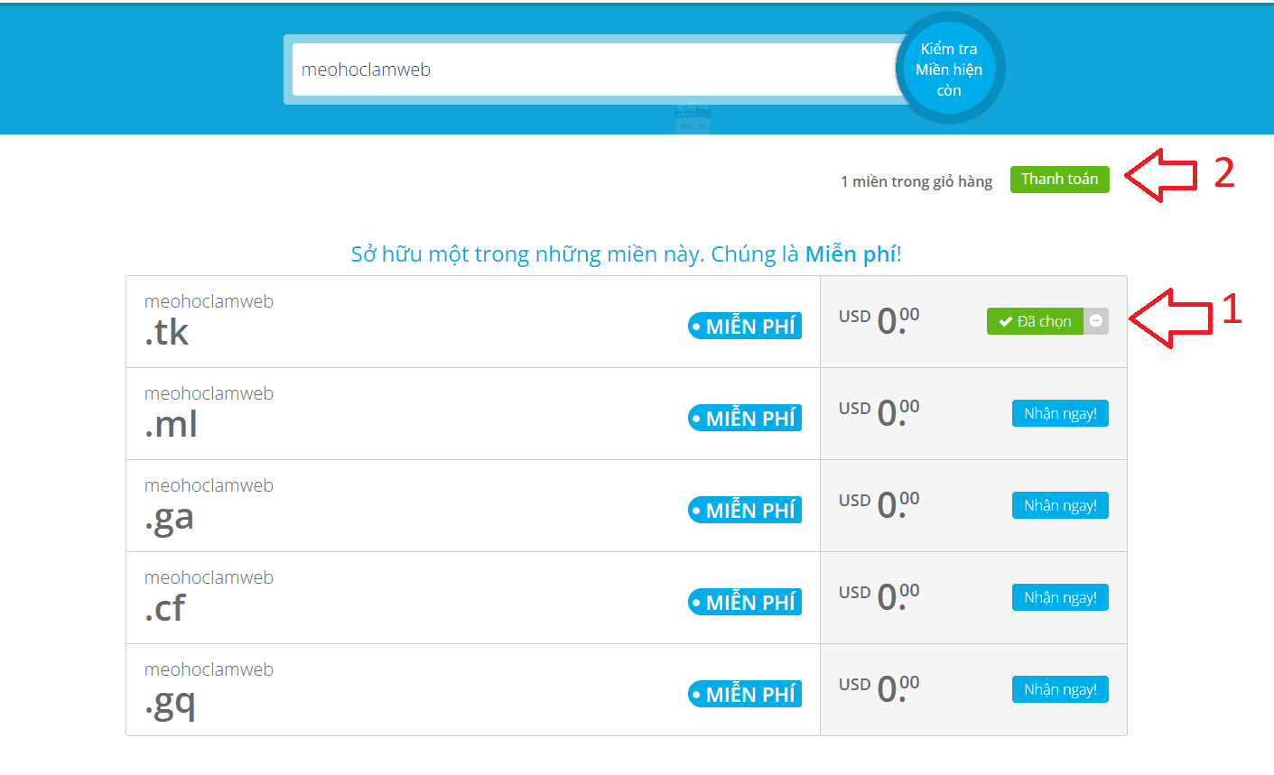1274x775 pixels.
Task: Click the MIỄN PHÍ badge for .ml
Action: click(745, 419)
